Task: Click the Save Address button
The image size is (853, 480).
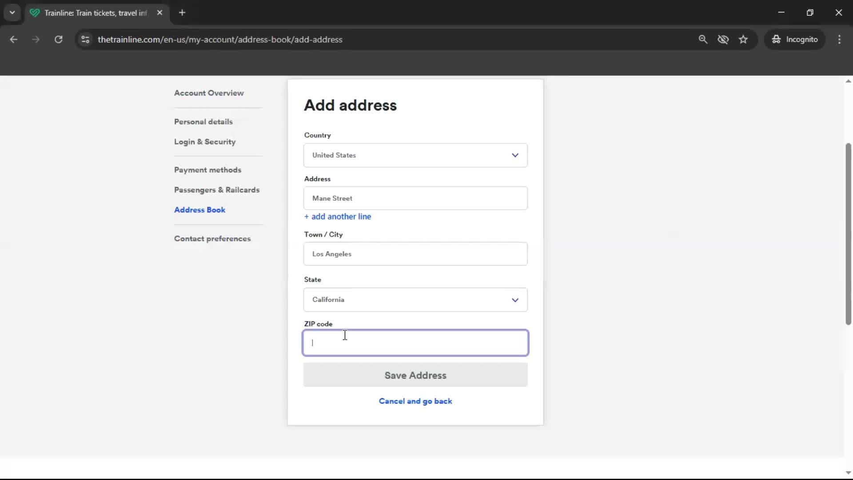Action: pyautogui.click(x=415, y=375)
